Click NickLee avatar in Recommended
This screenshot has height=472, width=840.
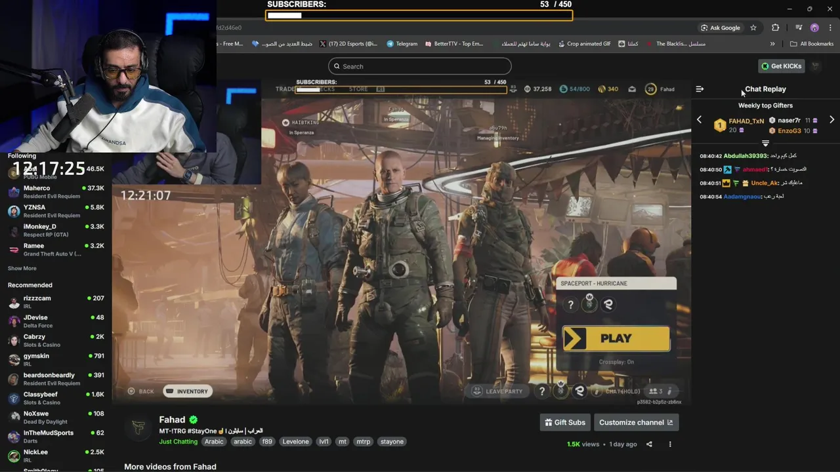pyautogui.click(x=14, y=456)
